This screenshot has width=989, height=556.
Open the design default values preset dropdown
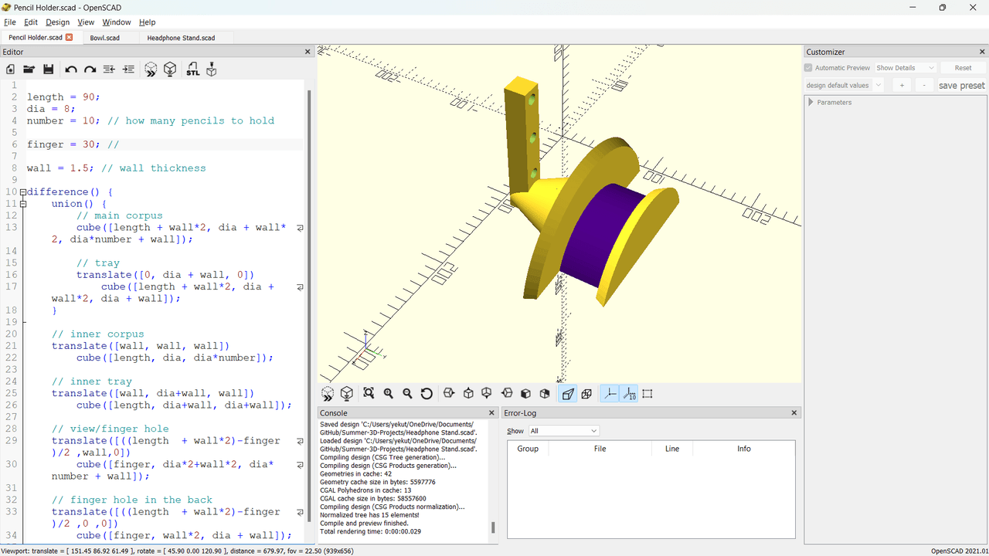click(844, 86)
